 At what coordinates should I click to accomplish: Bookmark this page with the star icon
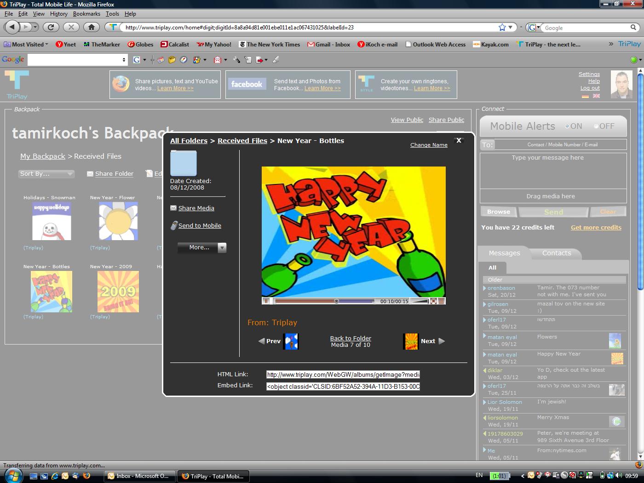coord(502,28)
